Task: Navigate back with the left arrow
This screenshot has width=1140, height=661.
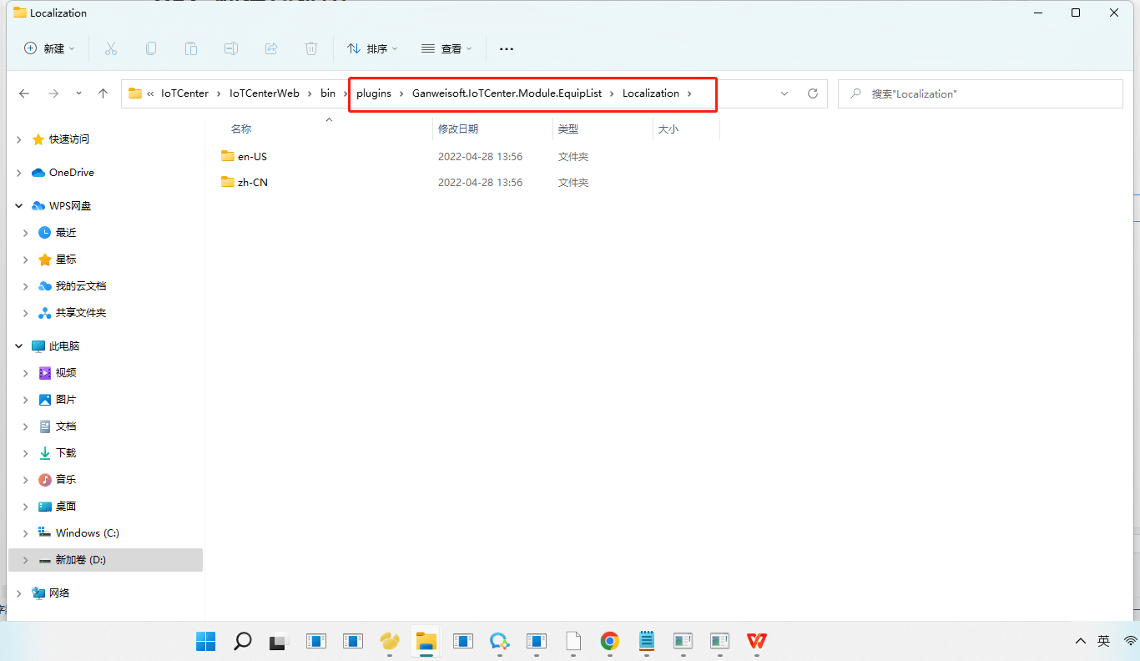Action: click(x=24, y=93)
